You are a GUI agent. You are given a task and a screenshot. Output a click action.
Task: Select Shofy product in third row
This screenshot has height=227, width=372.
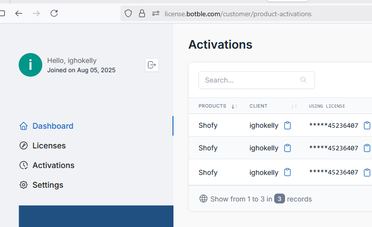click(208, 172)
